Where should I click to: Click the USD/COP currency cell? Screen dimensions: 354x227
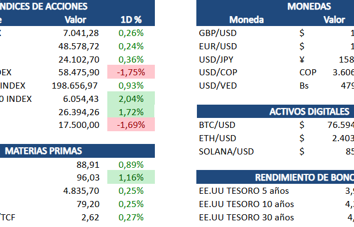[x=217, y=73]
